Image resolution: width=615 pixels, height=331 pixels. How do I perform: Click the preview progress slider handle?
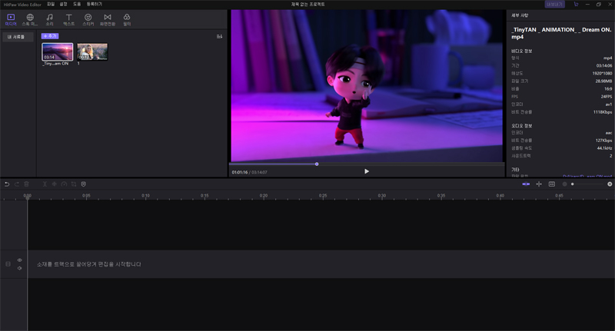317,164
